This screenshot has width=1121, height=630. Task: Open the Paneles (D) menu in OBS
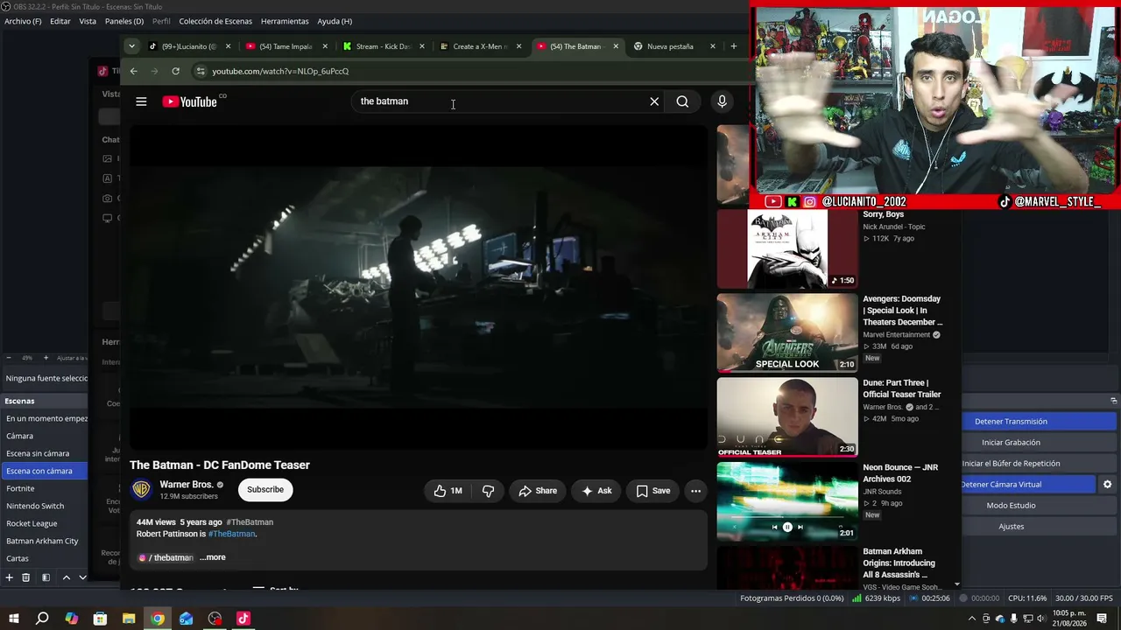tap(124, 21)
